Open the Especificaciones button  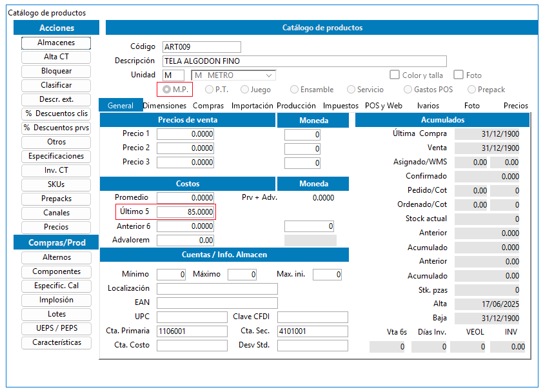click(56, 157)
